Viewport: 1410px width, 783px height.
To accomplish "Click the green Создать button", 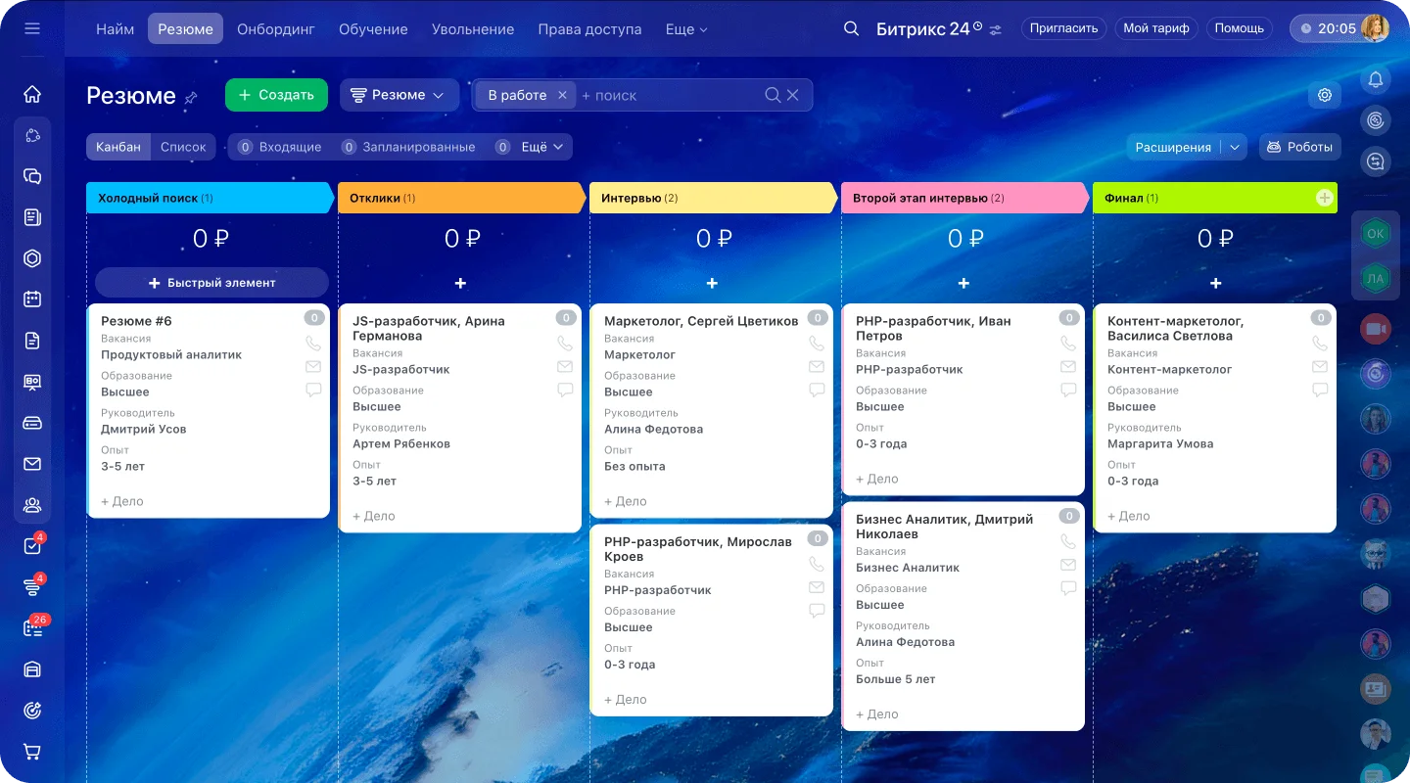I will (x=276, y=95).
